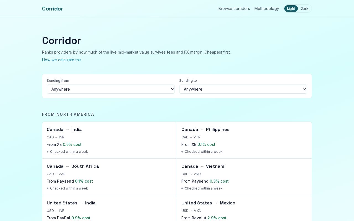Open the Canada to Vietnam corridor
This screenshot has width=354, height=221.
point(244,177)
